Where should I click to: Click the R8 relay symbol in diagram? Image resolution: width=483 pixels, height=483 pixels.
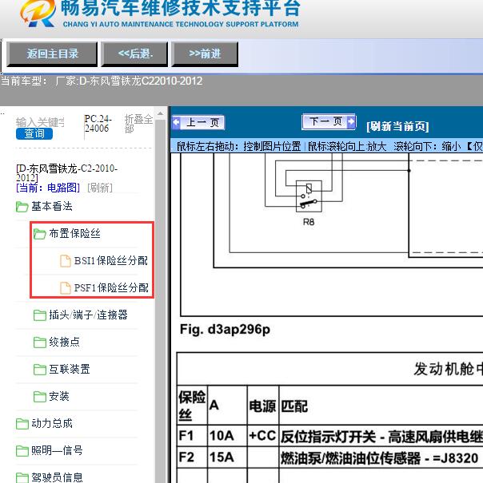[x=309, y=196]
